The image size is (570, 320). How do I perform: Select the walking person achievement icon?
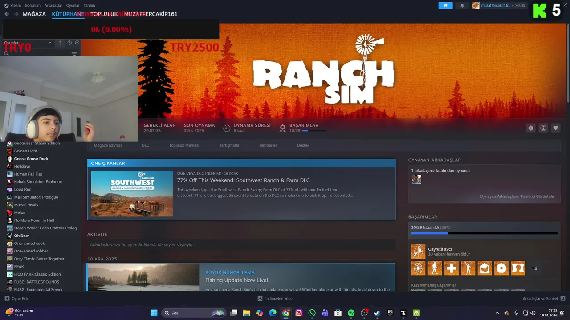point(435,268)
